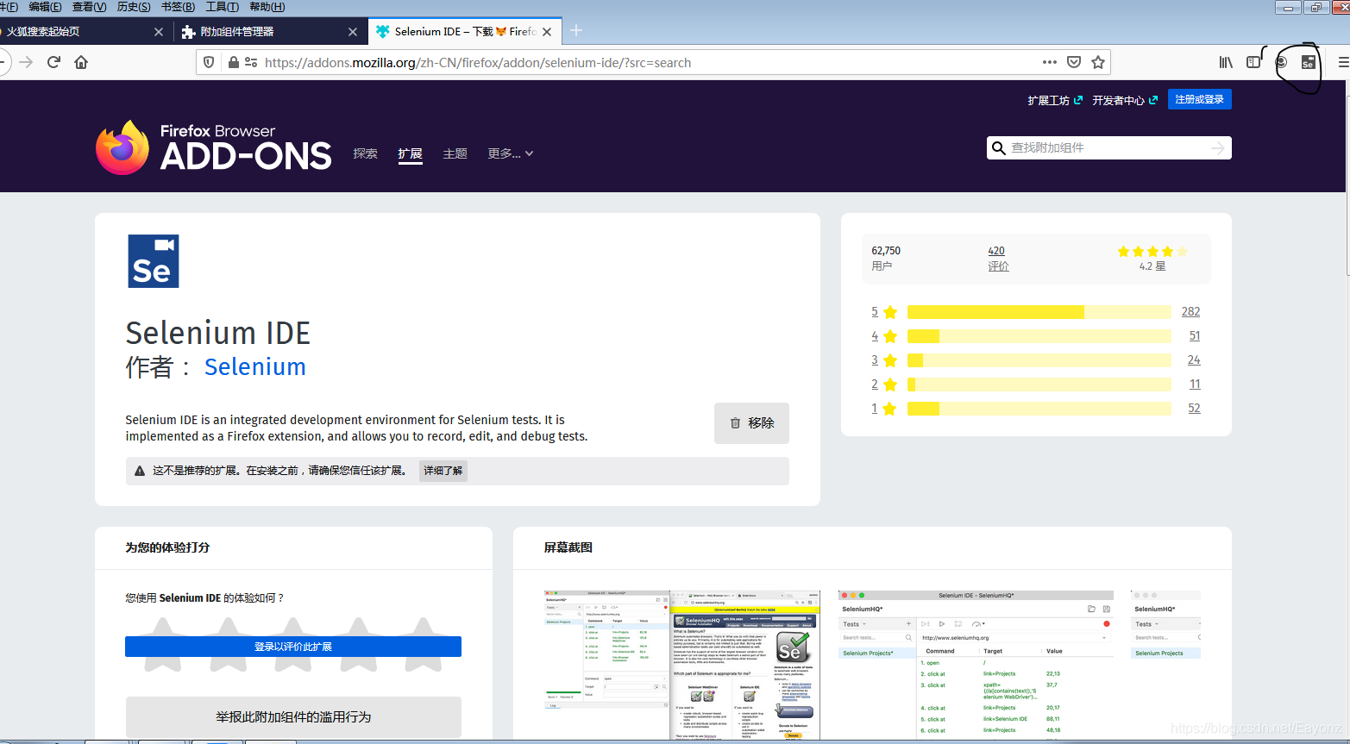Image resolution: width=1350 pixels, height=744 pixels.
Task: Open the 书签(B) menu
Action: 179,7
